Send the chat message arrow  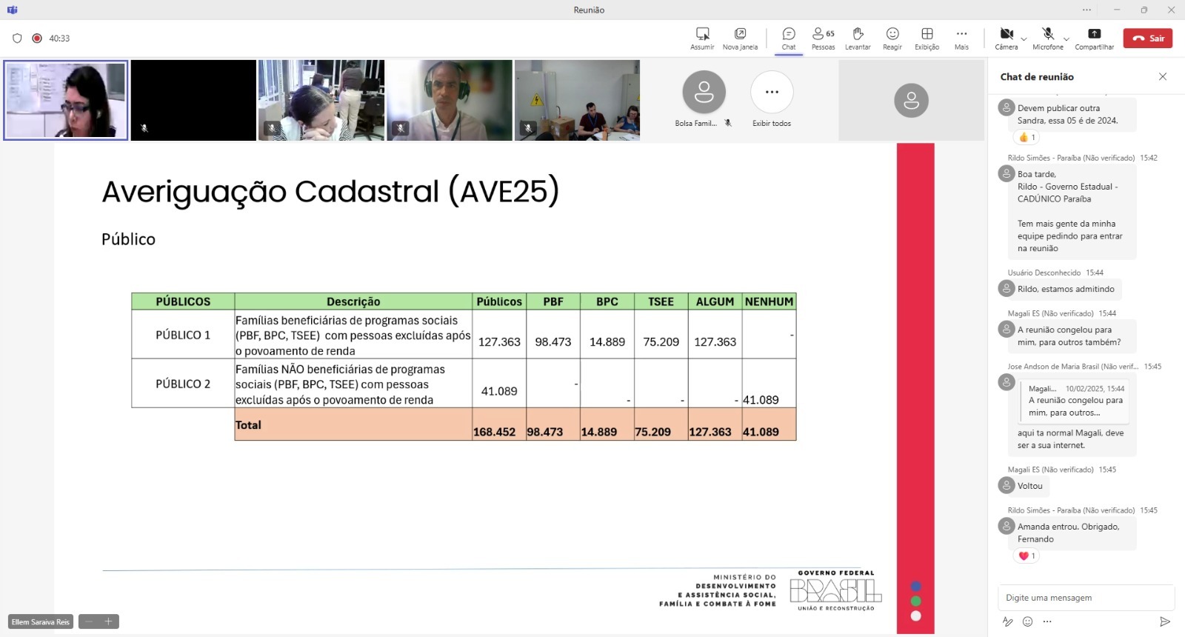point(1164,621)
